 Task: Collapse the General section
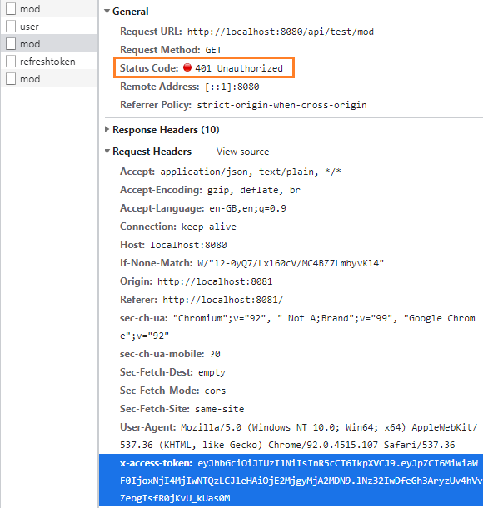pos(107,12)
